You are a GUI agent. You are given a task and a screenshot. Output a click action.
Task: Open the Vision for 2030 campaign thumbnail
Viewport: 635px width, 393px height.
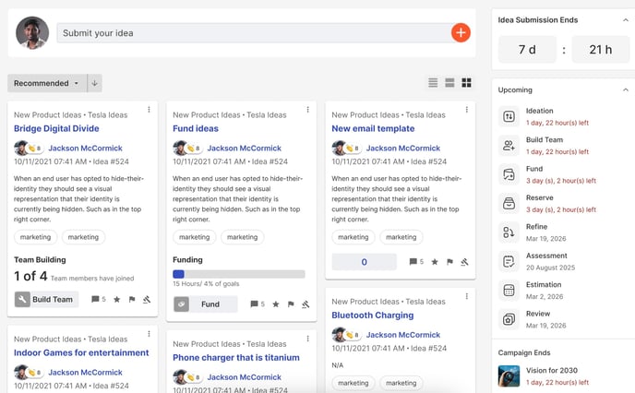[509, 376]
